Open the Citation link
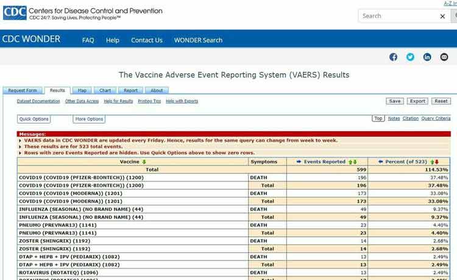Viewport: 457px width, 280px height. point(410,118)
